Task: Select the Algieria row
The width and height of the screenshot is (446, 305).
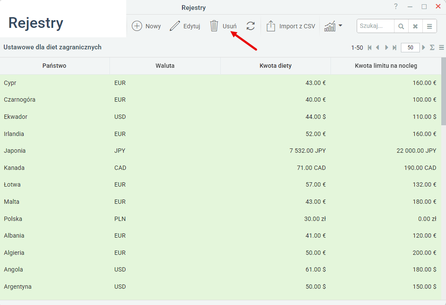Action: coord(221,253)
